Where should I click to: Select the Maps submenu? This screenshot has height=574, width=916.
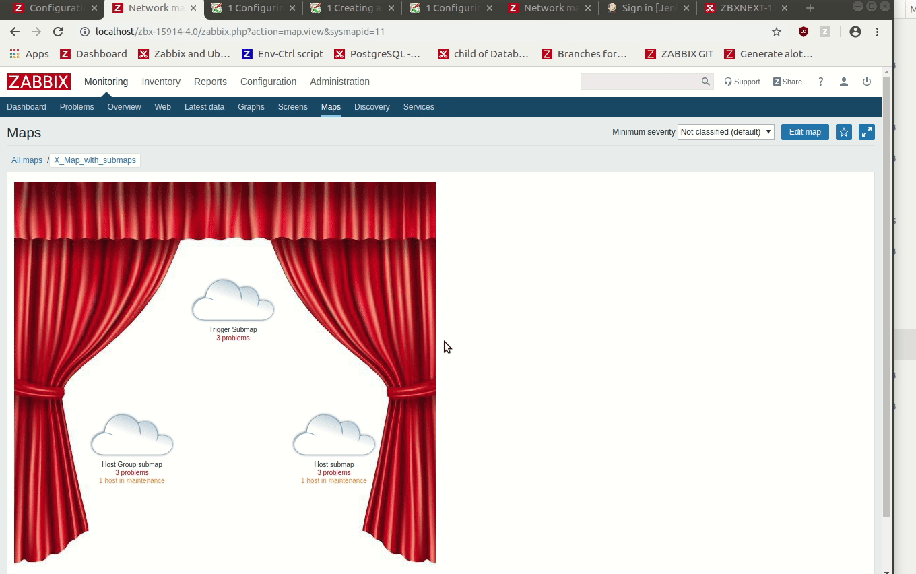point(331,107)
